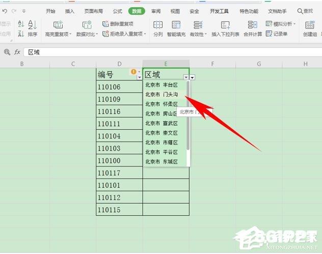The height and width of the screenshot is (254, 322).
Task: Click the 有效性 data validation icon
Action: tap(198, 25)
